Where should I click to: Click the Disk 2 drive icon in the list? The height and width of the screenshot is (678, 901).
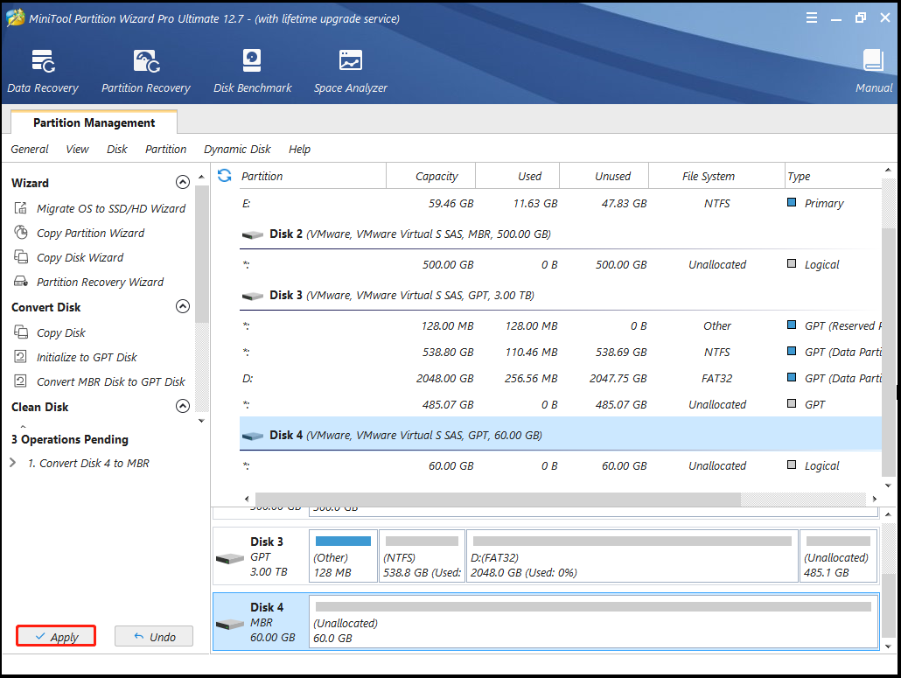(x=252, y=234)
